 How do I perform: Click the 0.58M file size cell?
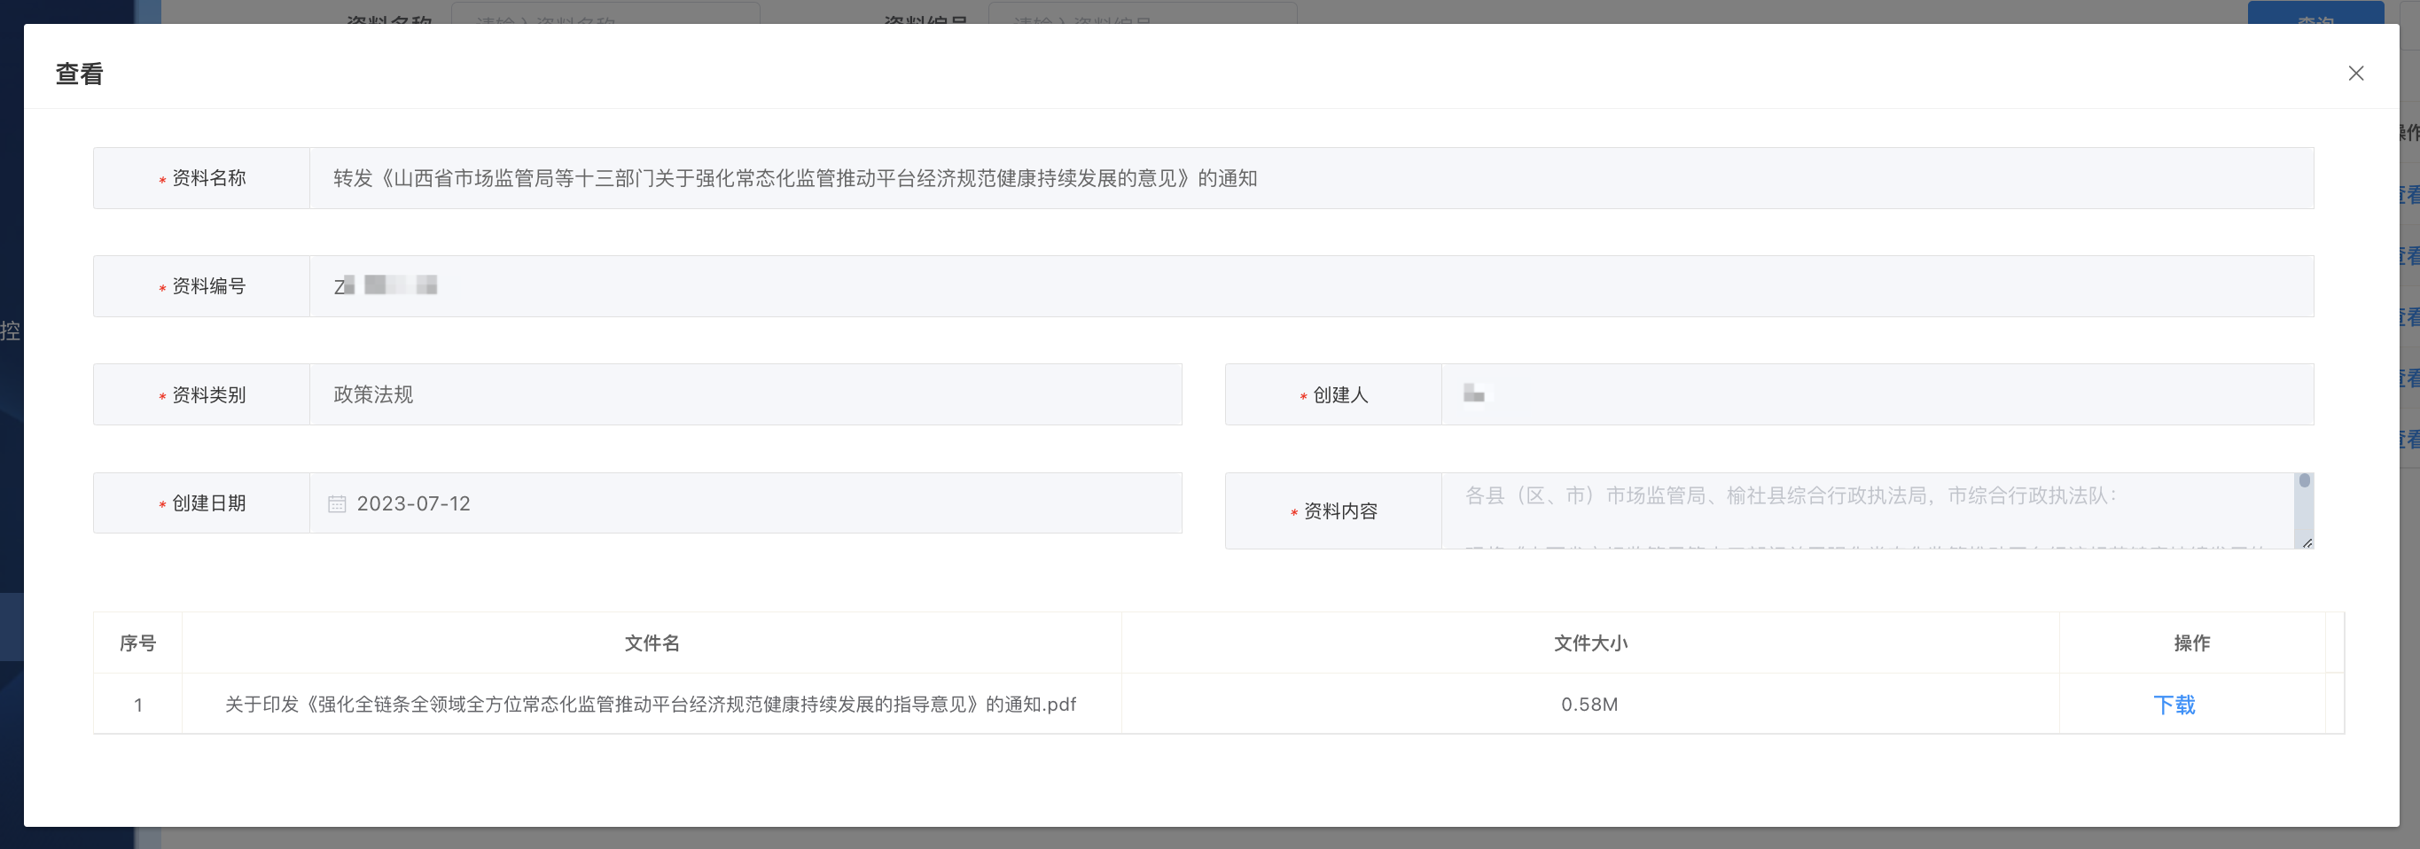click(1589, 705)
